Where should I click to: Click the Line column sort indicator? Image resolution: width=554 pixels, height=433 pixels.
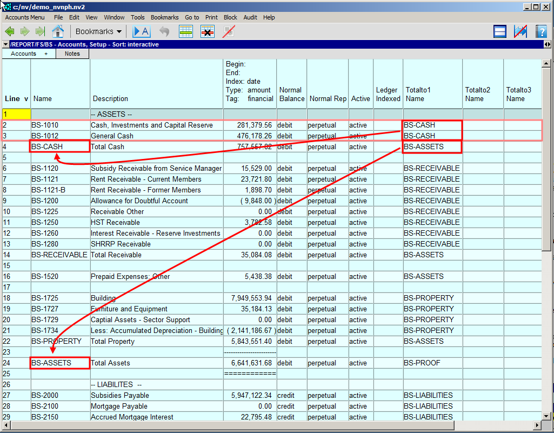(x=25, y=99)
